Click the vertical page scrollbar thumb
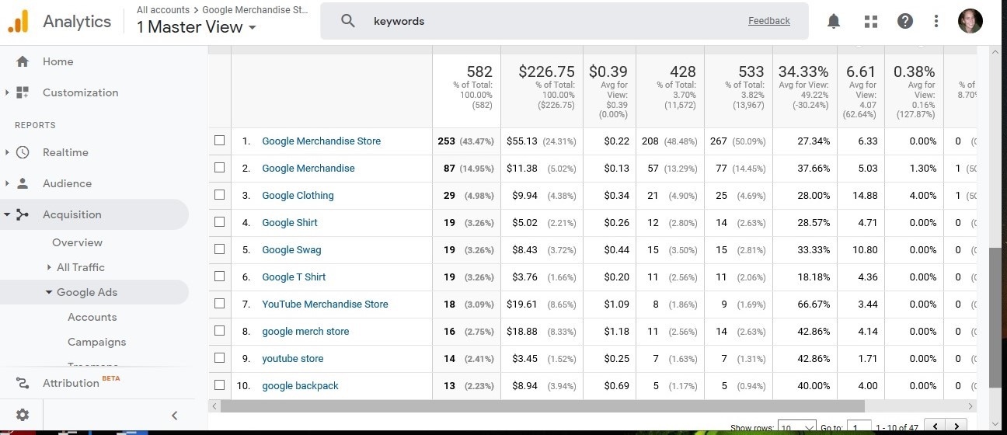1007x435 pixels. click(x=995, y=318)
